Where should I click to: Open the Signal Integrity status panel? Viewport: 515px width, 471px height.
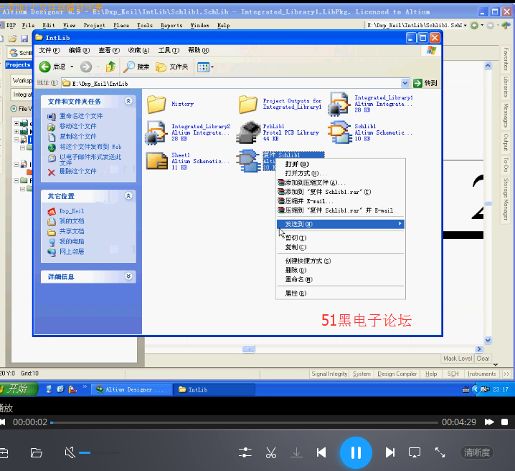(329, 374)
